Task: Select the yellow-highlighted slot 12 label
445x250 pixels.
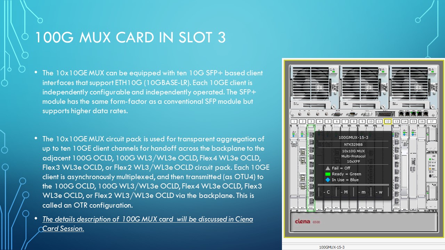Action: 388,121
